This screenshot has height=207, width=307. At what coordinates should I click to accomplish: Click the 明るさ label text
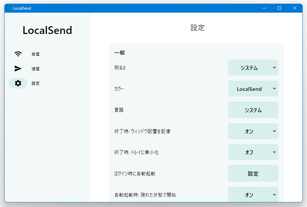[x=120, y=68]
